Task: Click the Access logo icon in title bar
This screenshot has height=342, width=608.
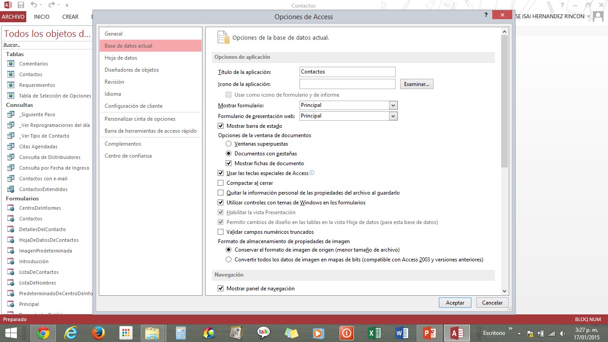Action: [x=8, y=5]
